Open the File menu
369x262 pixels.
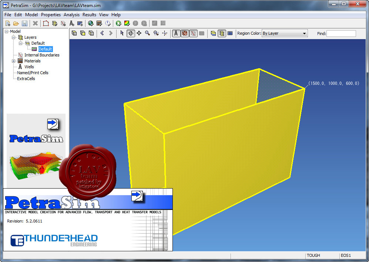click(8, 14)
